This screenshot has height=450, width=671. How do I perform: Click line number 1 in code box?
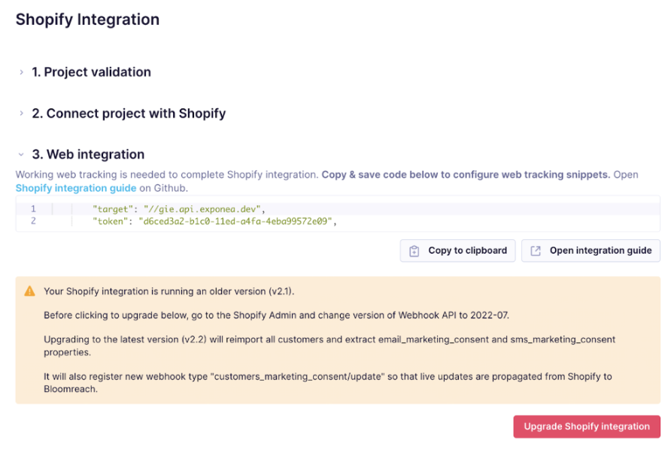coord(33,209)
